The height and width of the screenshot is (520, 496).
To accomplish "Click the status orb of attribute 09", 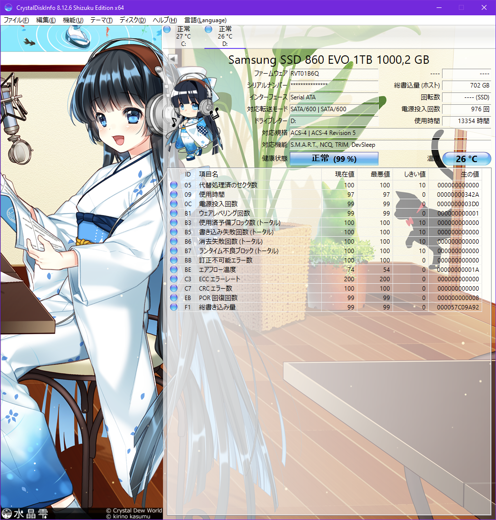I will point(174,194).
